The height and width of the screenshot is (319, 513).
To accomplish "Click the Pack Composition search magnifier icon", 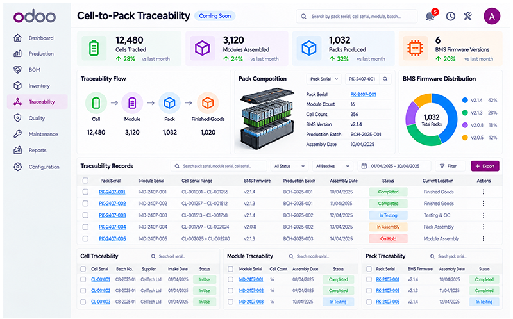I will pos(385,79).
